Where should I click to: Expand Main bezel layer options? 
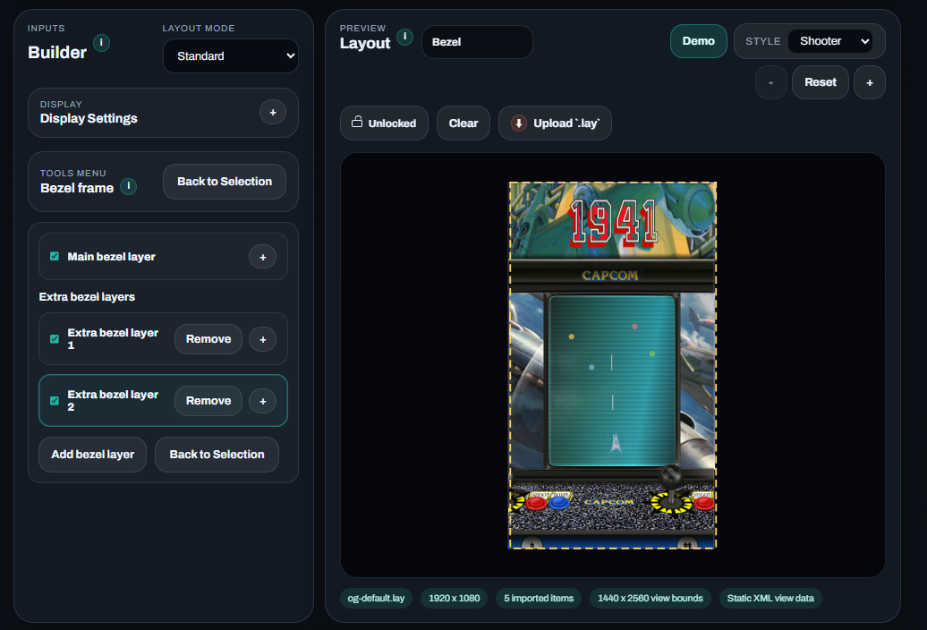[262, 257]
